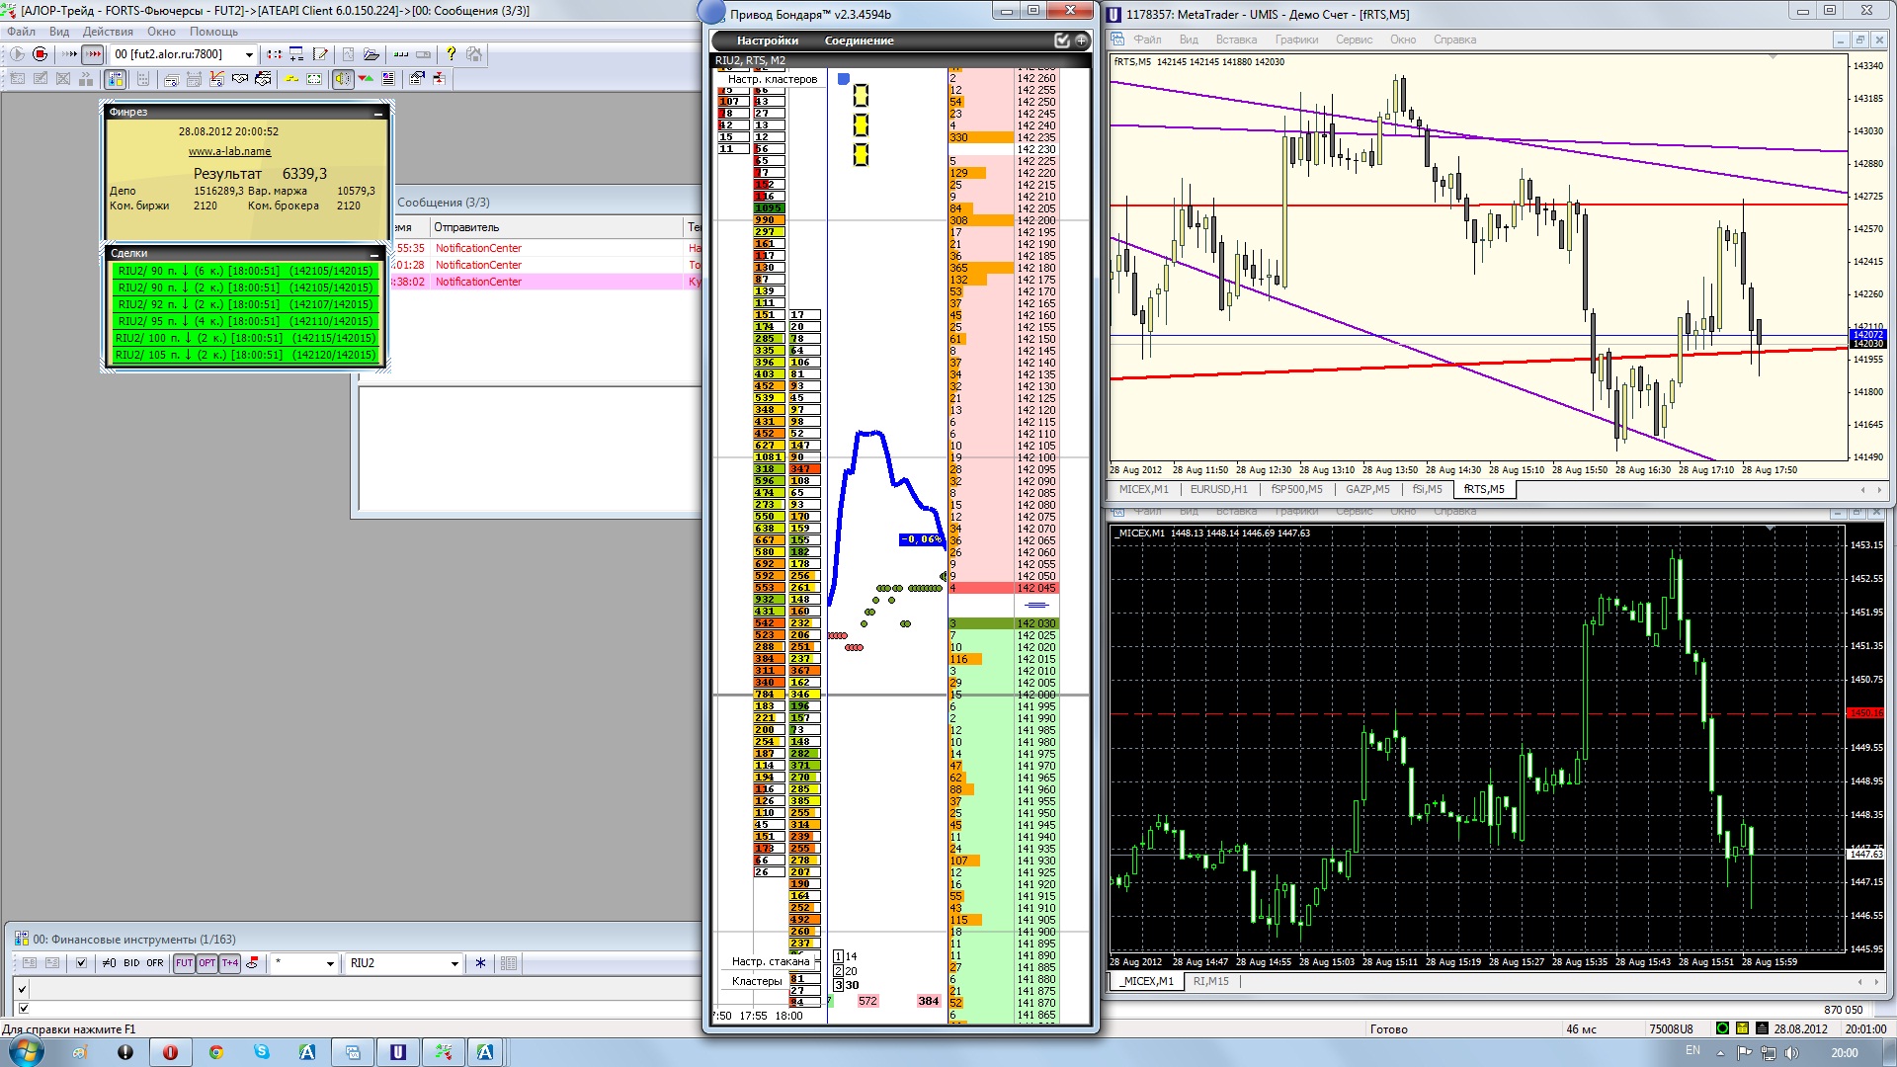Click the red stop/disconnect toolbar icon

[x=41, y=54]
